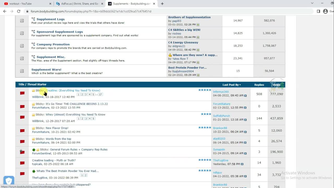
Task: Go to page 17 of Creatine sticky thread
Action: tap(100, 95)
